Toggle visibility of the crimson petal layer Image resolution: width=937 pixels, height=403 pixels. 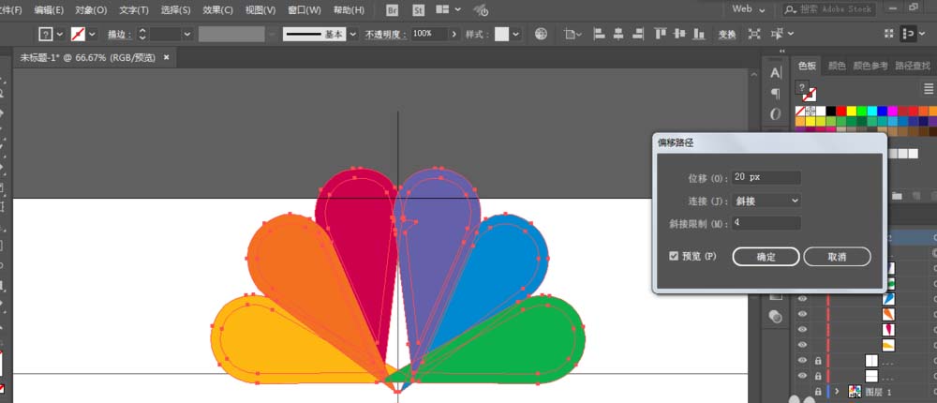click(x=803, y=330)
